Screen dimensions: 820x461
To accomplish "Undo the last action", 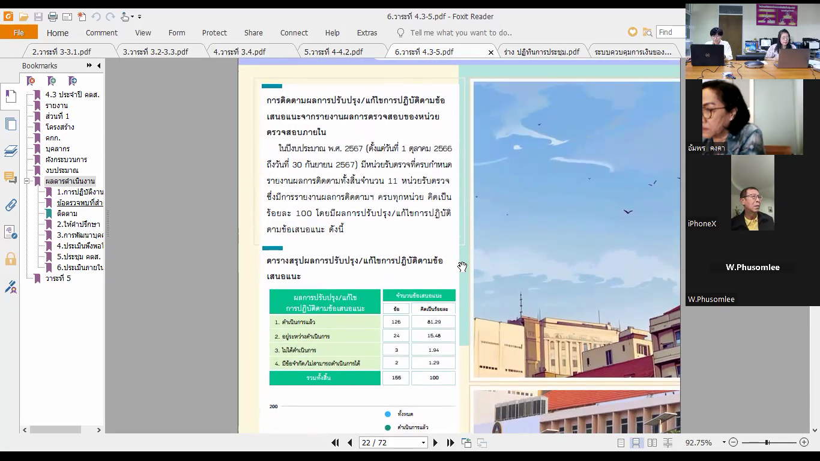I will pyautogui.click(x=96, y=17).
